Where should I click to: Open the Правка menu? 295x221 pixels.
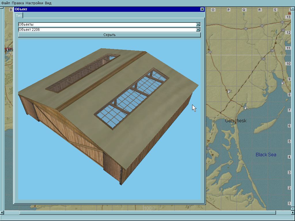click(18, 3)
